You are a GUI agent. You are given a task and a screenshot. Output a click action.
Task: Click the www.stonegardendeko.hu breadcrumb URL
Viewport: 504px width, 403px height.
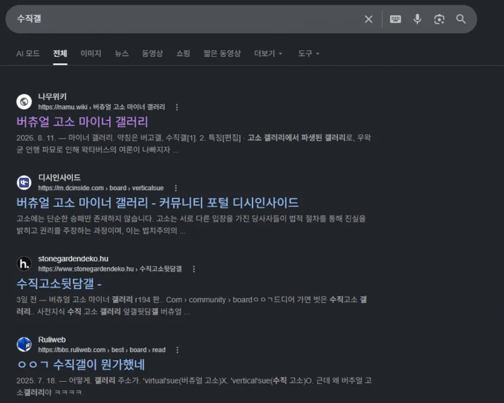pos(110,269)
